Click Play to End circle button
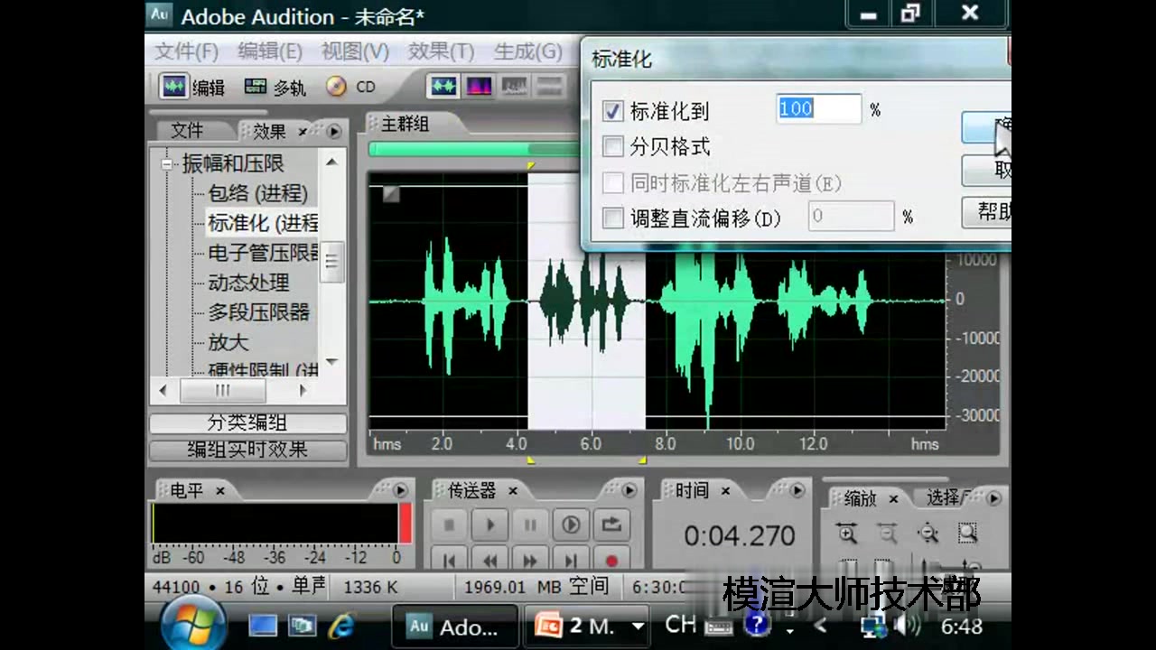 click(x=571, y=525)
